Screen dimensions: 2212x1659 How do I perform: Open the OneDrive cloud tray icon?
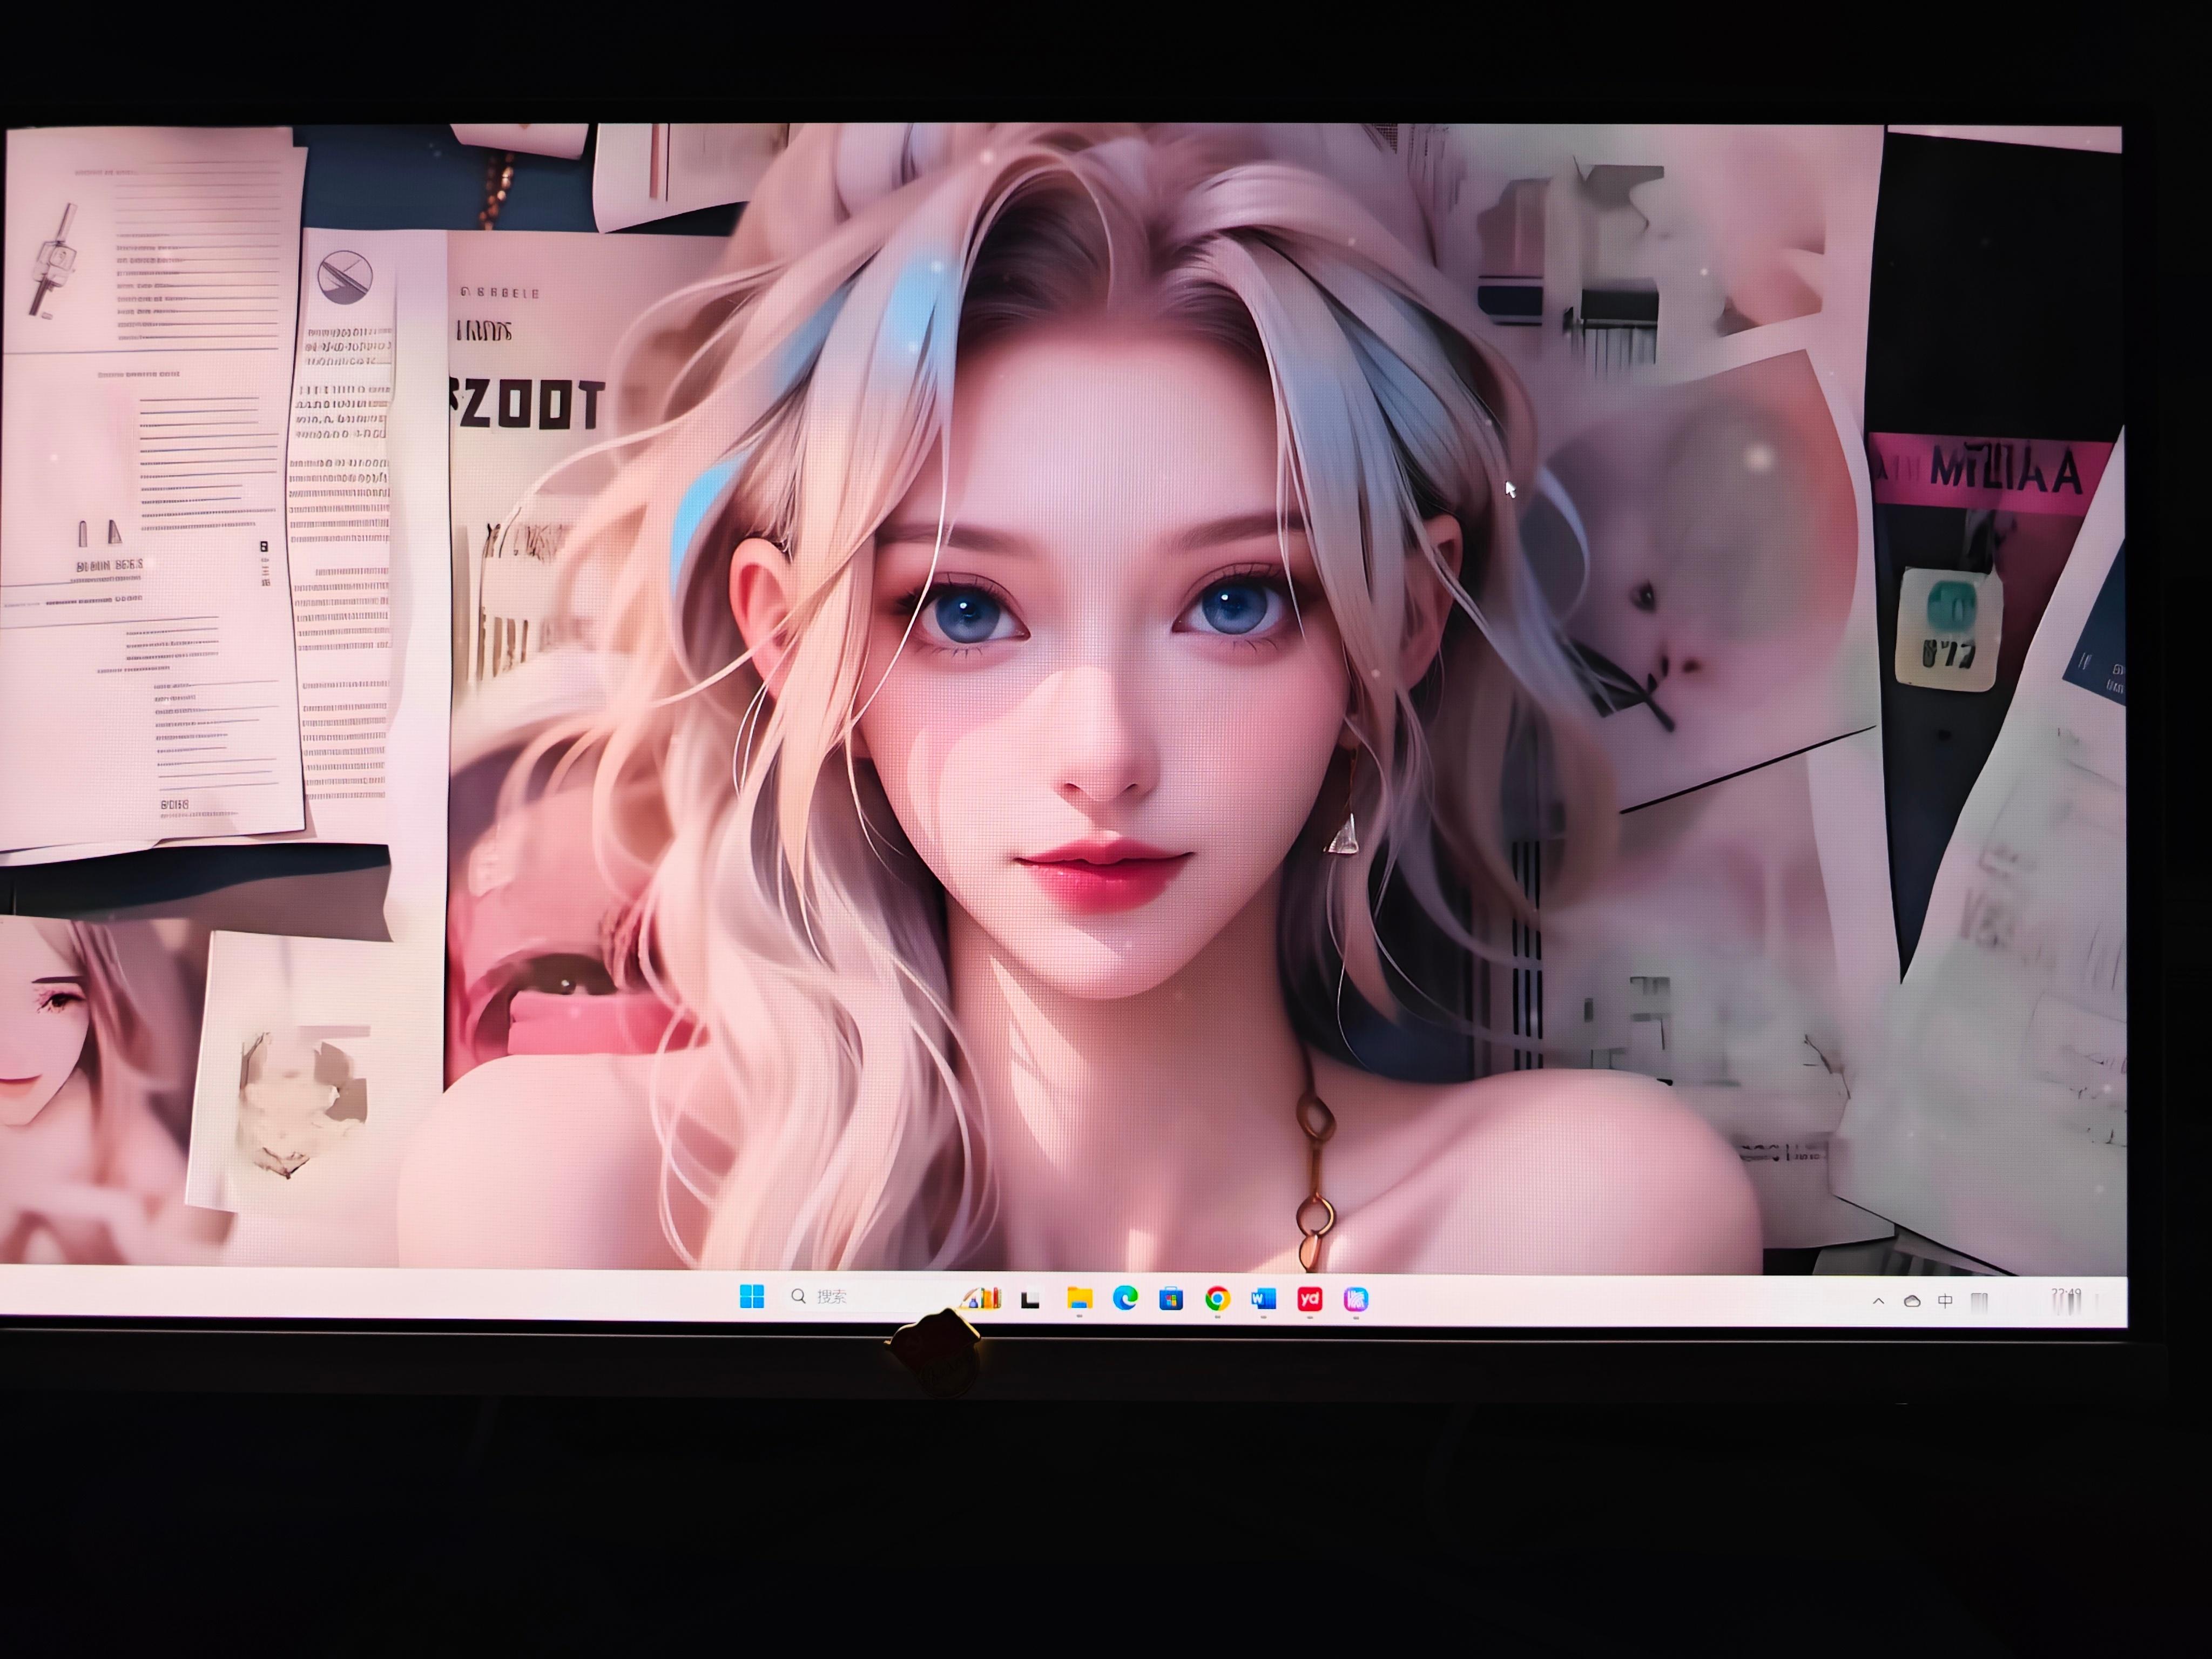tap(1912, 1301)
